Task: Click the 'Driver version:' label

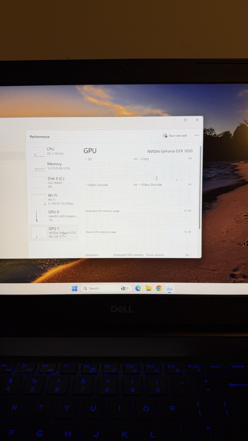Action: 155,255
